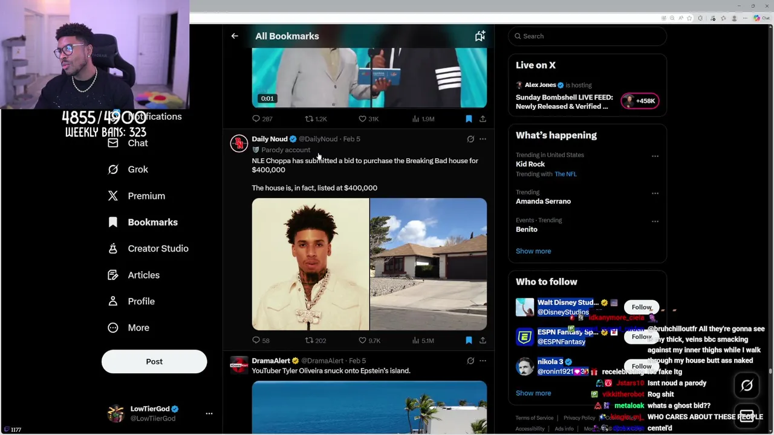This screenshot has width=774, height=435.
Task: Share the Daily Noud post
Action: tap(483, 341)
